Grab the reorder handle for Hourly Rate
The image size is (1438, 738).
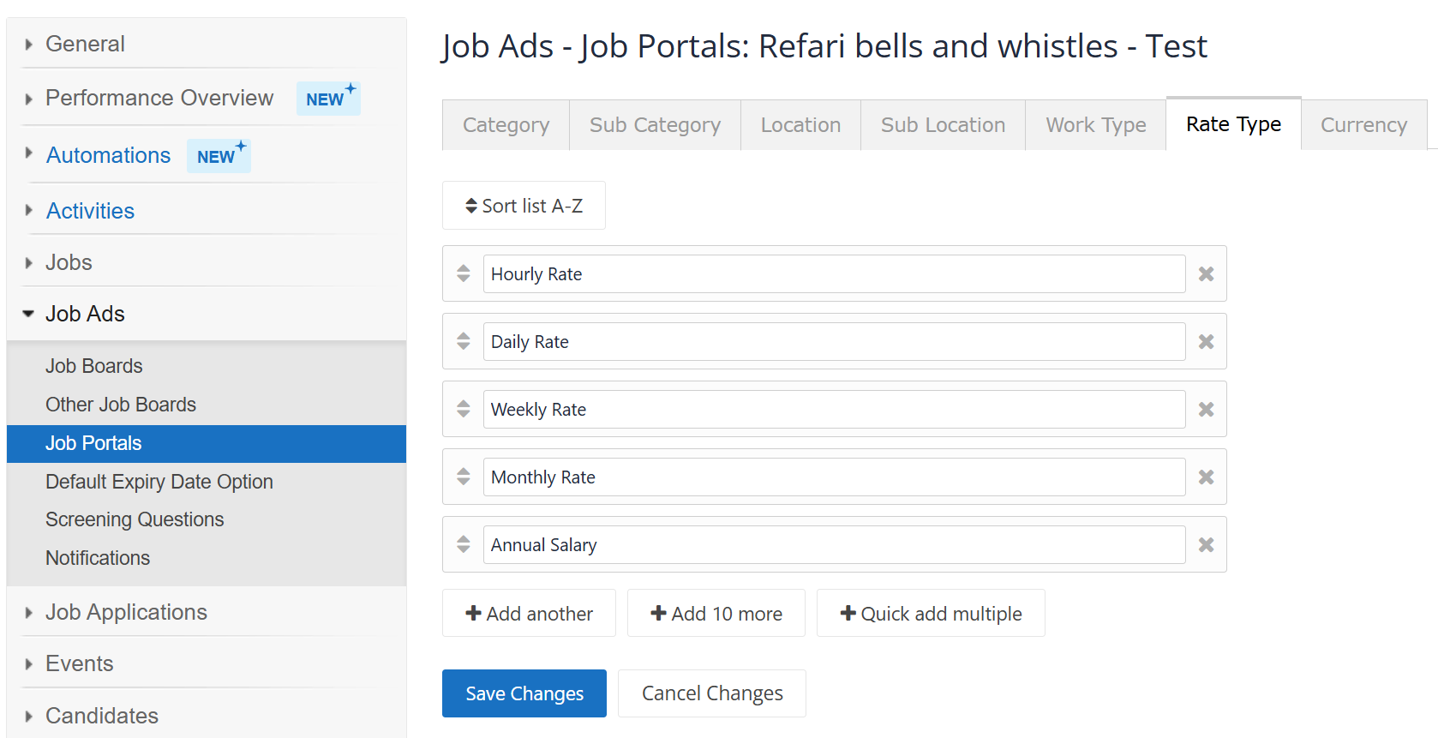click(464, 273)
